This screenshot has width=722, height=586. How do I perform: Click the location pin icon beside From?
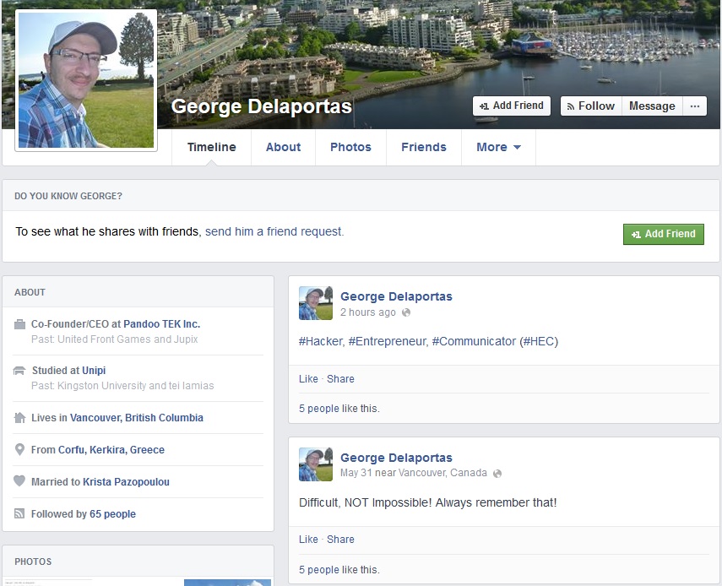click(x=19, y=449)
